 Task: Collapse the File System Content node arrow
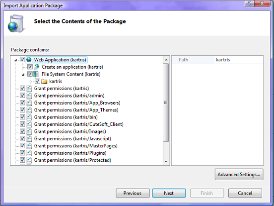point(23,75)
